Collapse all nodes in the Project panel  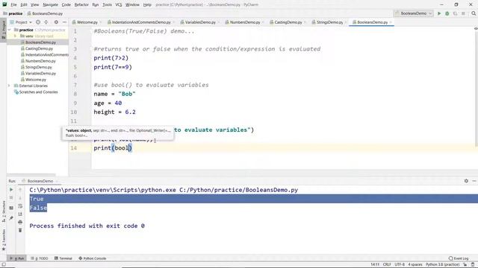(x=46, y=22)
